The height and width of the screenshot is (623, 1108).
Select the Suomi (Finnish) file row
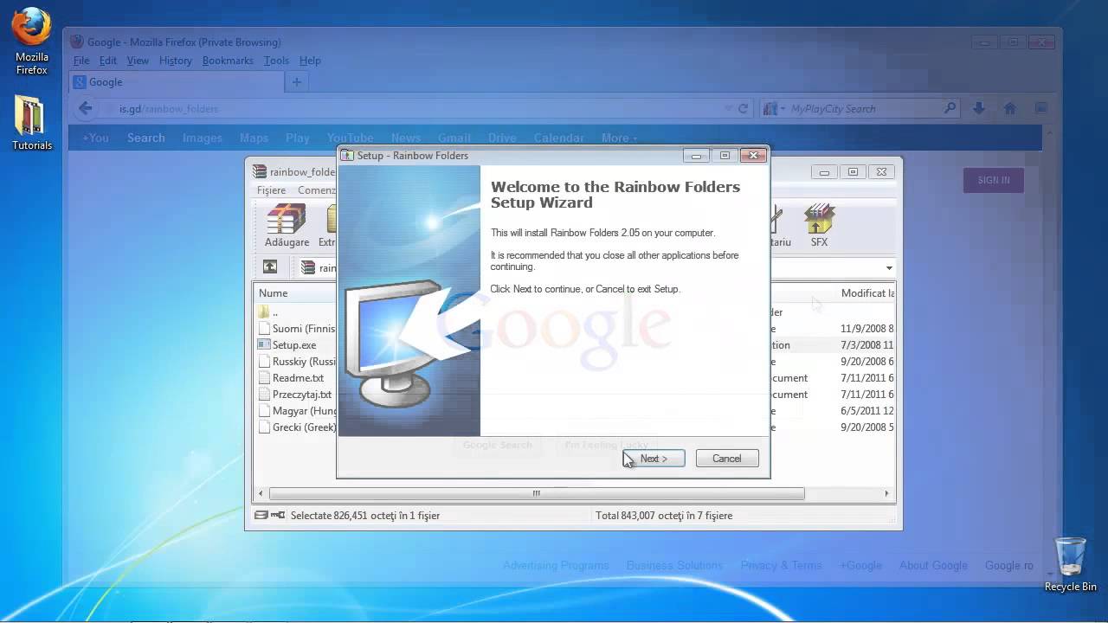coord(295,329)
